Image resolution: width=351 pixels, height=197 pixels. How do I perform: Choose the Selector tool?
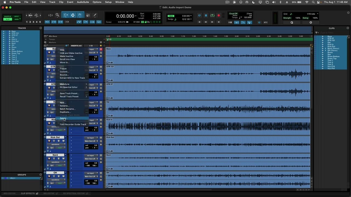click(73, 15)
